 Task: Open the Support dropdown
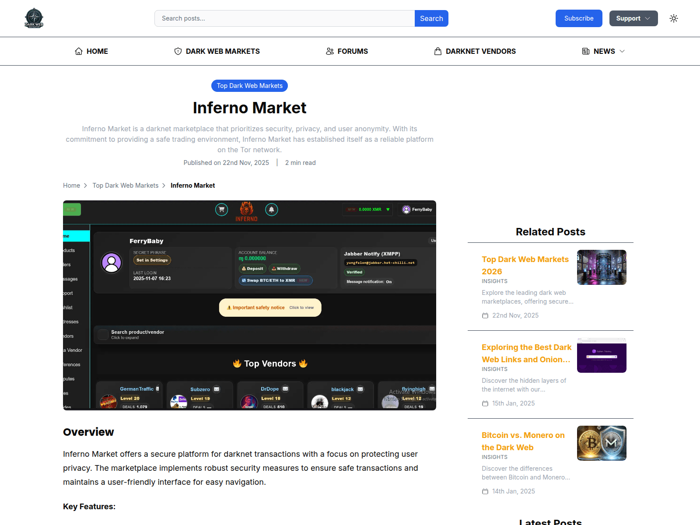point(633,18)
